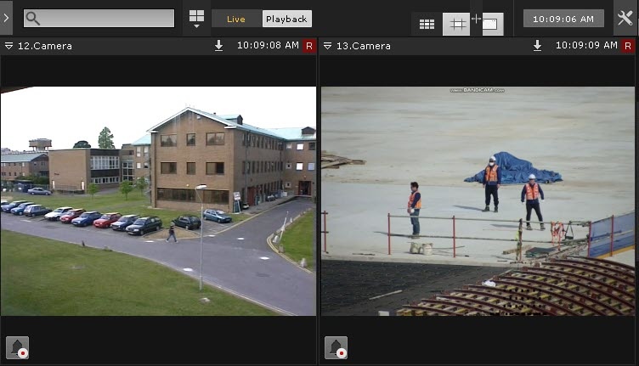Click export download icon on 13.Camera
This screenshot has width=639, height=366.
538,46
